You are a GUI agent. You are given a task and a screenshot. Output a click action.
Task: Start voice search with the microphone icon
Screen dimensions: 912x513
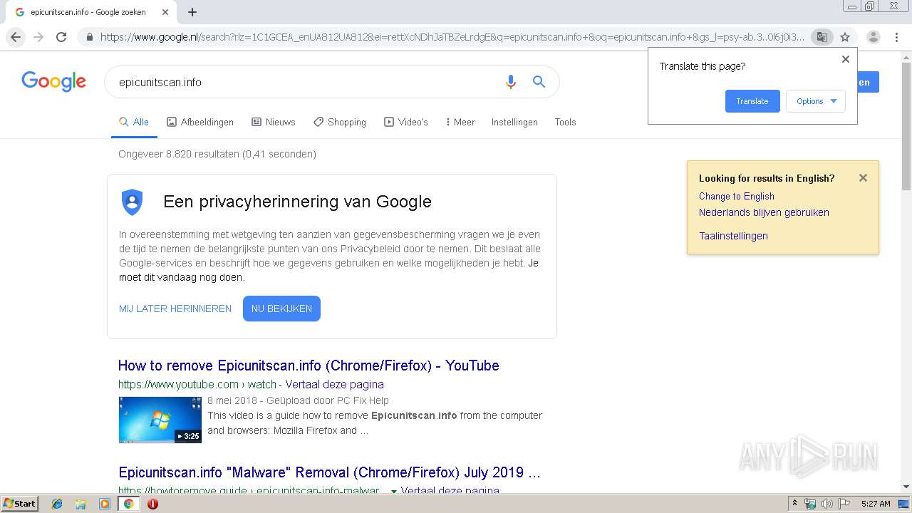(x=510, y=82)
